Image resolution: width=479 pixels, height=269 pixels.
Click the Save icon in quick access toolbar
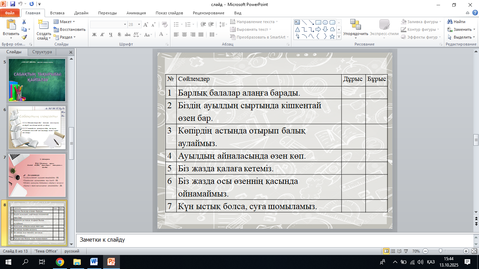pos(13,5)
